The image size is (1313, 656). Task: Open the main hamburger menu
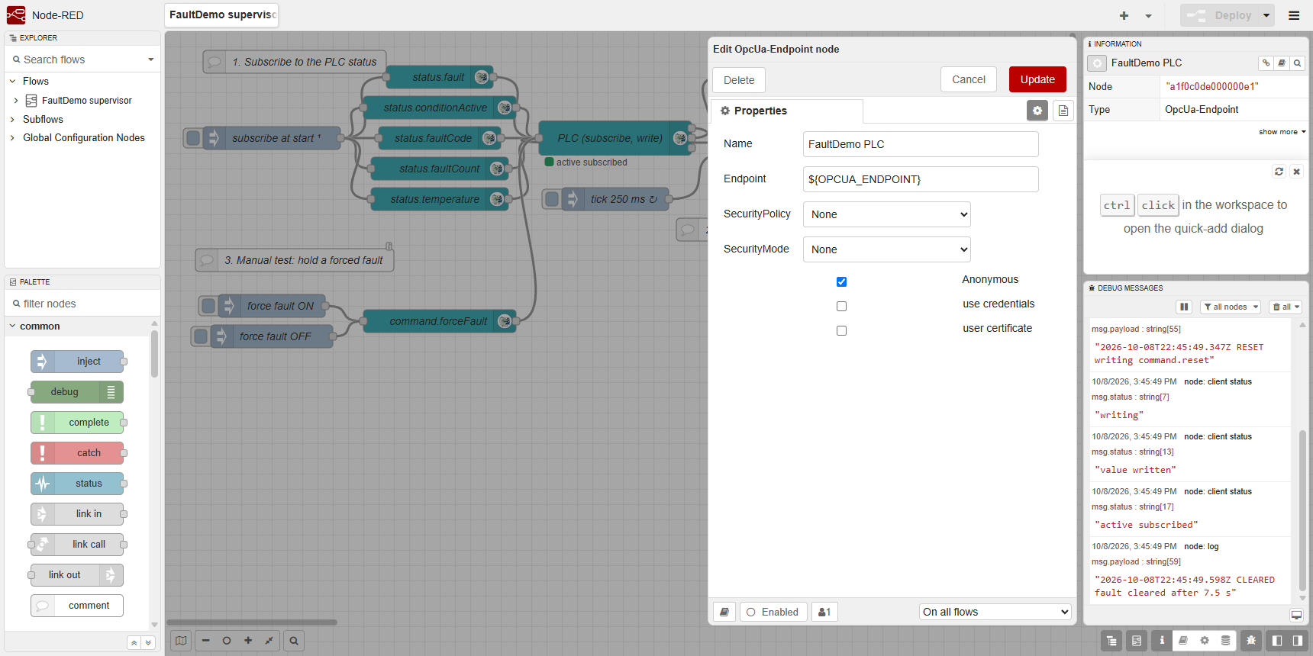click(1294, 15)
